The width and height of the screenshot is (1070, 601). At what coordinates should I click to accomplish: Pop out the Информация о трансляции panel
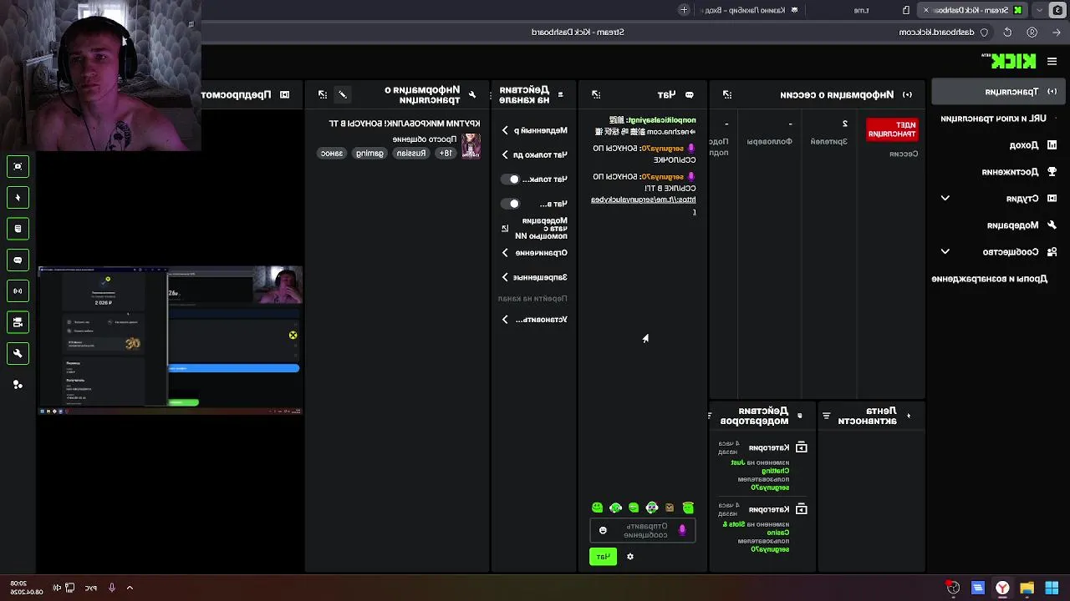tap(323, 94)
